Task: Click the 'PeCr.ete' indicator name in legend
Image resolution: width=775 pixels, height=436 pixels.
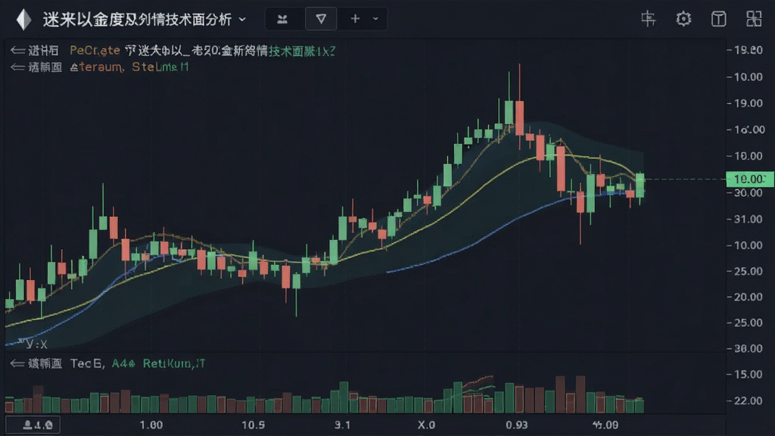Action: point(95,51)
